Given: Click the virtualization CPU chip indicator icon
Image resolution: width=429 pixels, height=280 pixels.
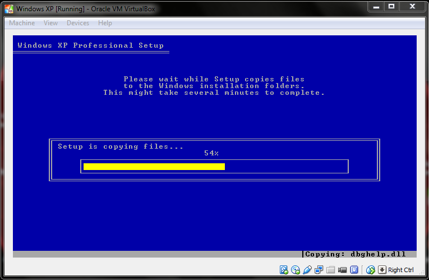Looking at the screenshot, I should (354, 270).
